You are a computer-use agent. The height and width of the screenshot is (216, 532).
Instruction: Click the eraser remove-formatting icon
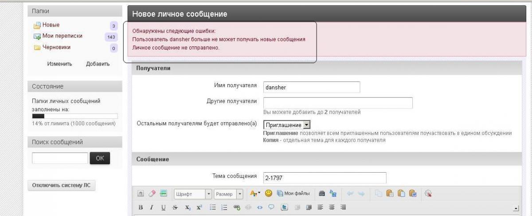click(152, 193)
